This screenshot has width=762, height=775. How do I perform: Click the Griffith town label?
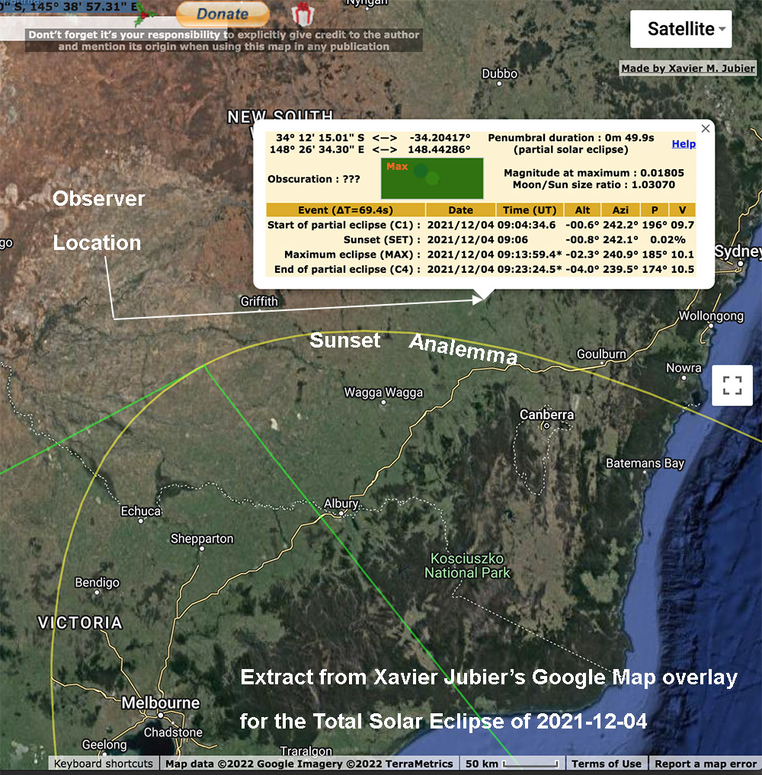(x=259, y=302)
